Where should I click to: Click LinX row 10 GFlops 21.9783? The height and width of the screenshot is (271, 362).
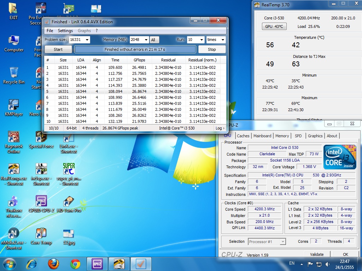click(139, 121)
